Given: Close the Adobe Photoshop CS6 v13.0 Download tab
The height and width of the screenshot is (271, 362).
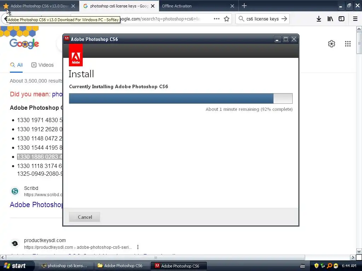Looking at the screenshot, I should (73, 6).
